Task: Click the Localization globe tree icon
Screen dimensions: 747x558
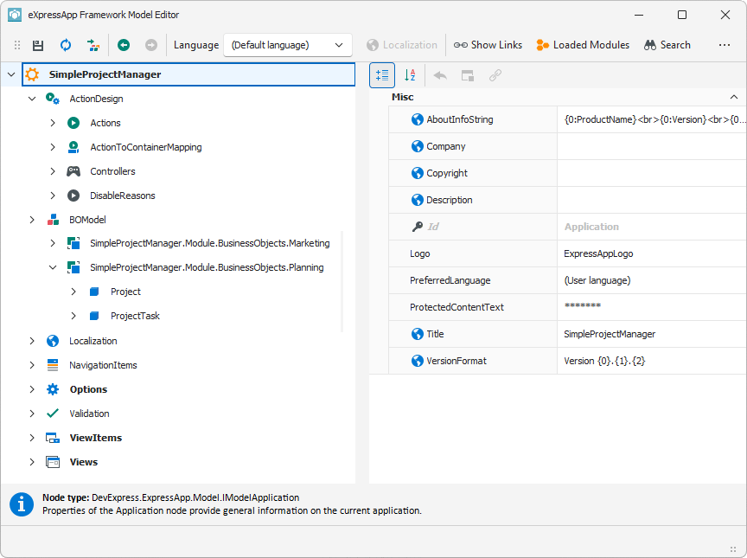Action: (53, 341)
